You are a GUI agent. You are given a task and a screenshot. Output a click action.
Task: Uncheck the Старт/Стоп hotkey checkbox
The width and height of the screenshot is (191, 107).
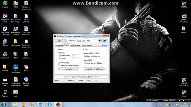(60, 56)
